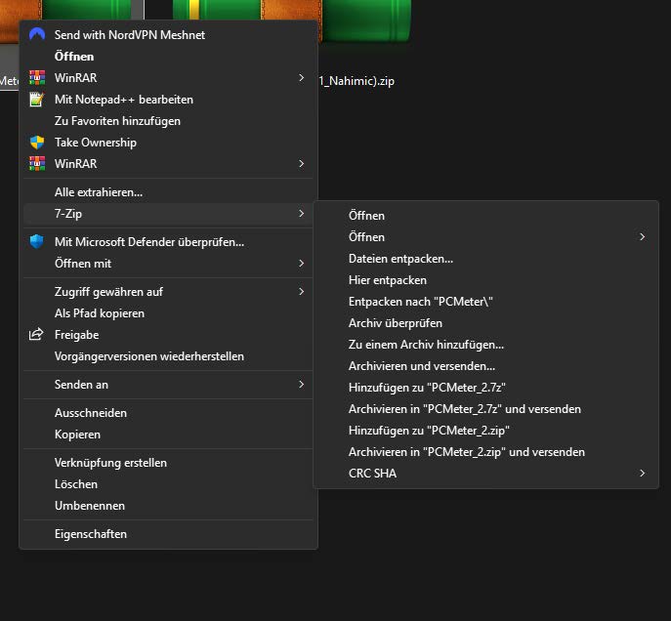The height and width of the screenshot is (621, 671).
Task: Select Kopieren
Action: [169, 434]
